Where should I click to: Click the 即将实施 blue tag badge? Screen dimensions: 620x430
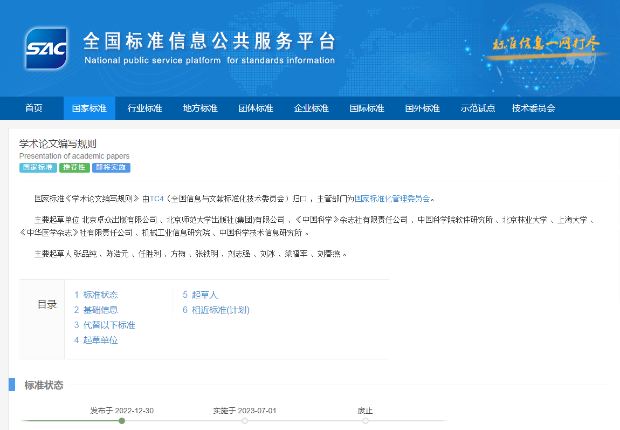(x=111, y=167)
